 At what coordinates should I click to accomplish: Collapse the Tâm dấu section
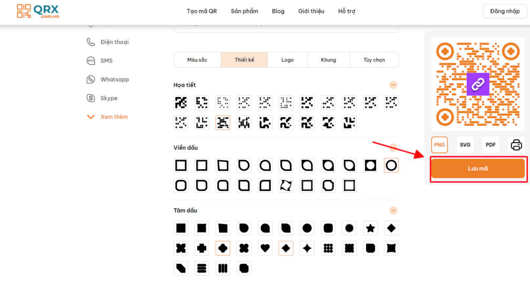pyautogui.click(x=393, y=210)
